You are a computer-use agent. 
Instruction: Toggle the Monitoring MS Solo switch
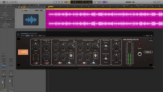click(106, 46)
